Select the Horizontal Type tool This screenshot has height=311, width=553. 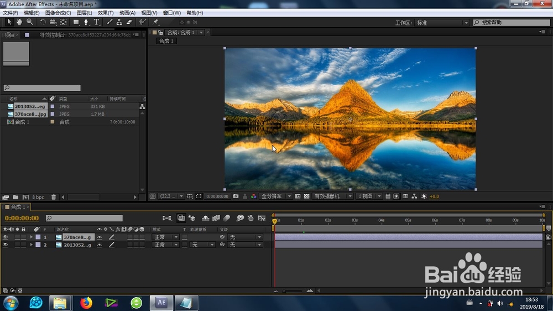coord(96,22)
